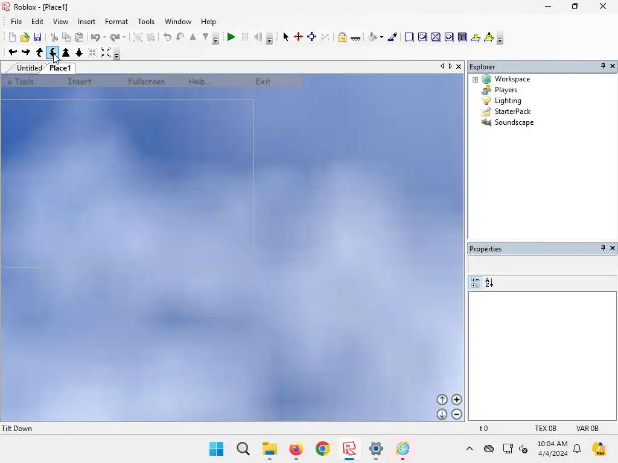Select Soundscape in the Explorer

tap(514, 122)
